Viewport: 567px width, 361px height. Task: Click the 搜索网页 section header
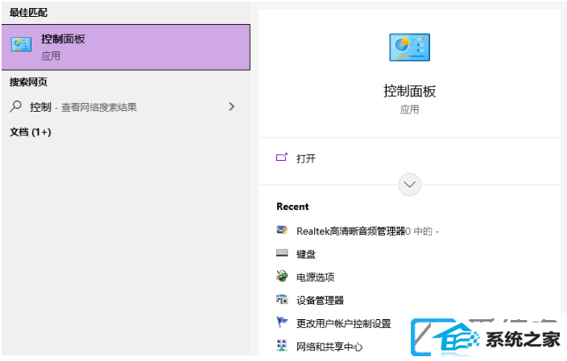click(x=28, y=82)
